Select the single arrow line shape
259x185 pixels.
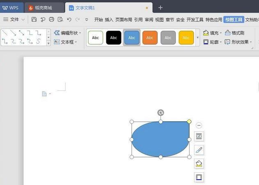click(x=13, y=33)
